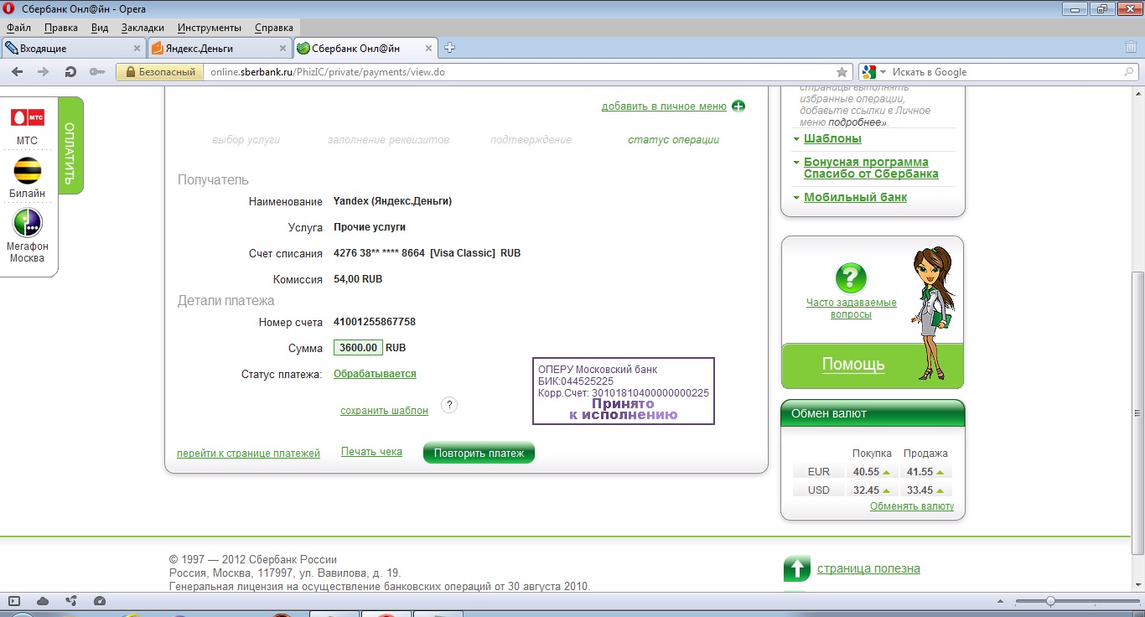Click the статус операции step label

674,140
